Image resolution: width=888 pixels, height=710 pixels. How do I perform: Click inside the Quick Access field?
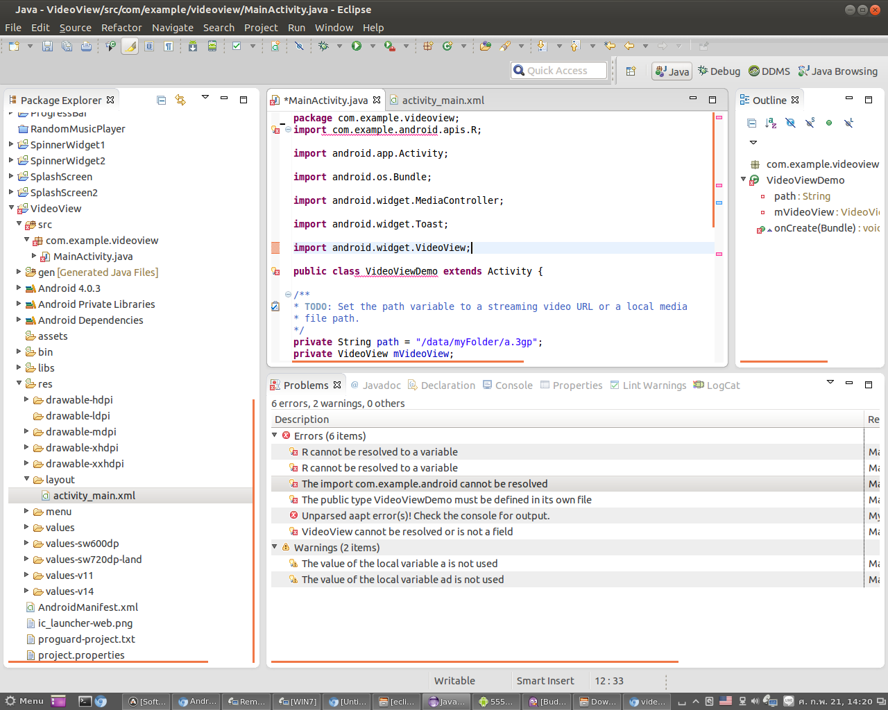(559, 70)
